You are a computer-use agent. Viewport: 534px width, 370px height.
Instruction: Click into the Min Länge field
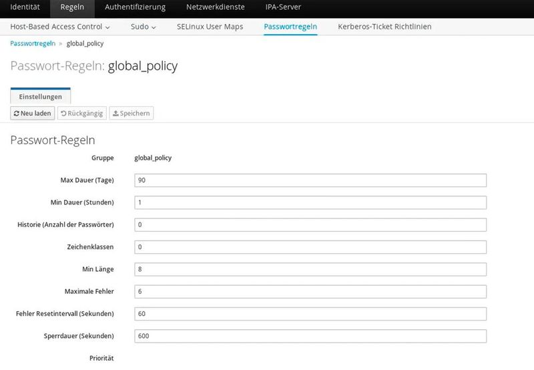pyautogui.click(x=310, y=269)
